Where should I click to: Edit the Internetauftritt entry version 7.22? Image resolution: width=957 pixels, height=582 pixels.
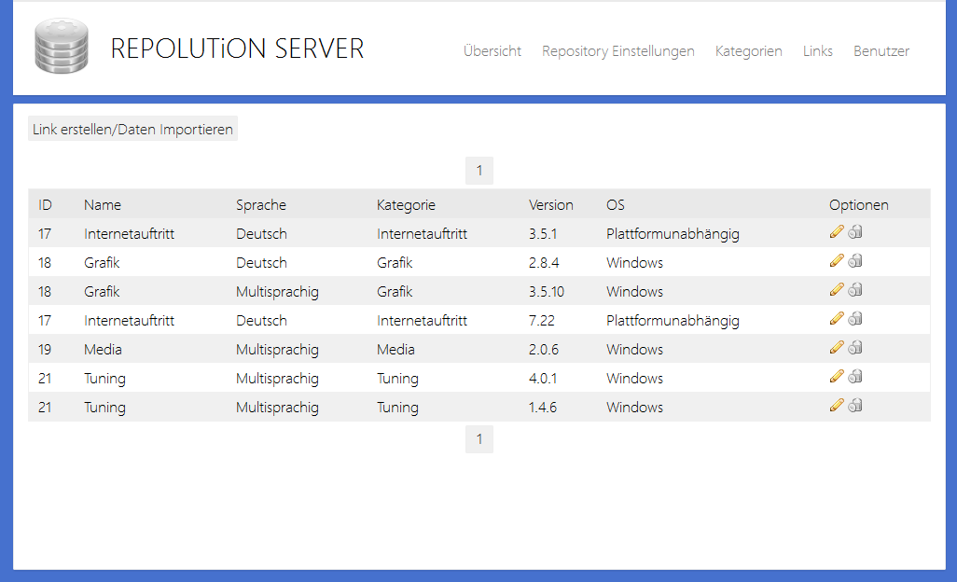pyautogui.click(x=837, y=318)
